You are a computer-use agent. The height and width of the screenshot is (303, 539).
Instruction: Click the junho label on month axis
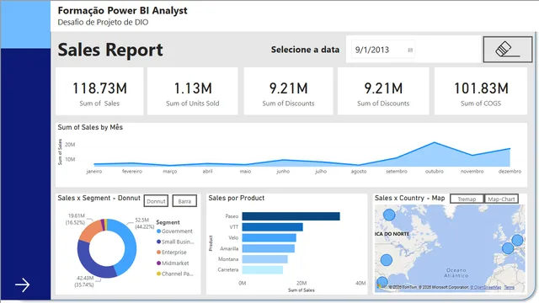tap(283, 171)
